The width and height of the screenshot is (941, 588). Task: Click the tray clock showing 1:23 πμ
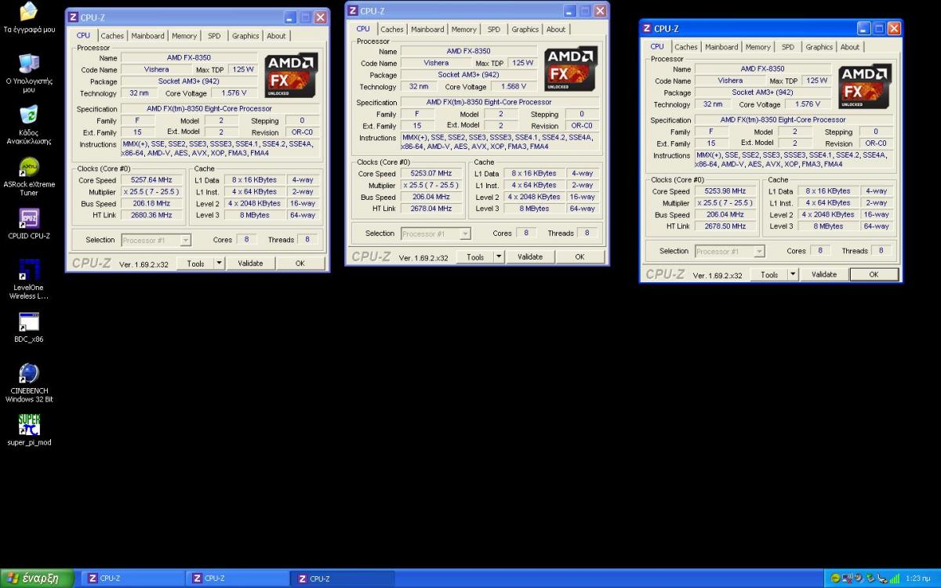point(917,579)
